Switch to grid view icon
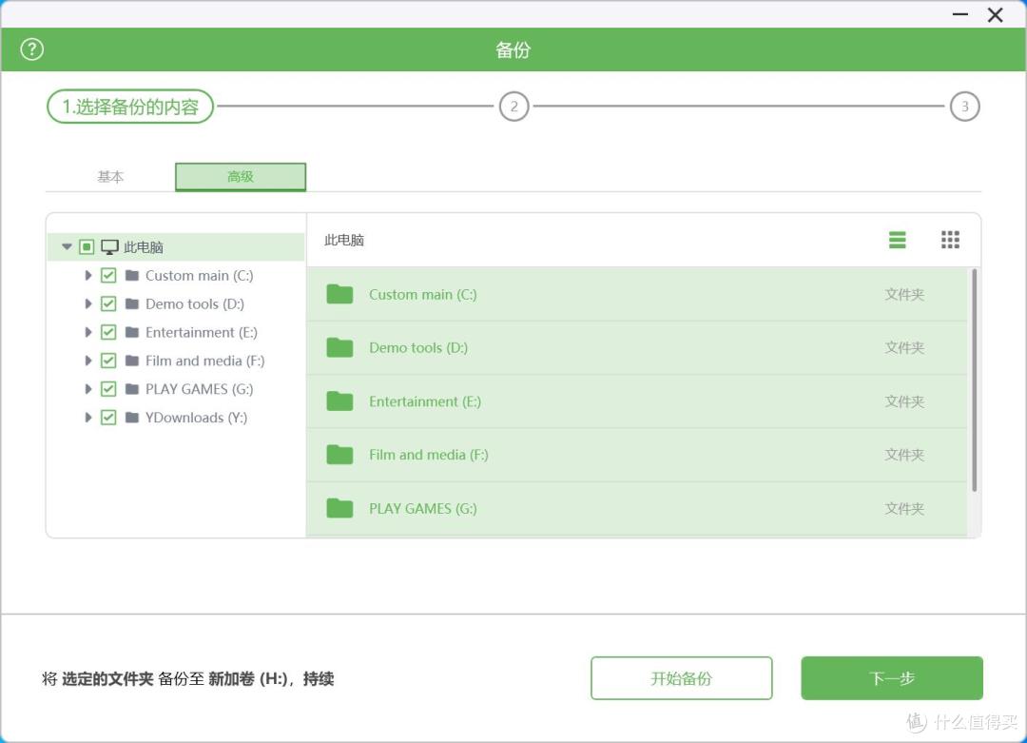The width and height of the screenshot is (1027, 743). tap(950, 240)
